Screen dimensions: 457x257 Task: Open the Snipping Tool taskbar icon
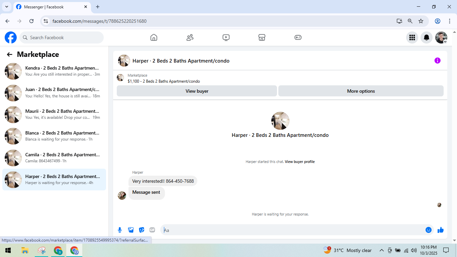pos(41,250)
